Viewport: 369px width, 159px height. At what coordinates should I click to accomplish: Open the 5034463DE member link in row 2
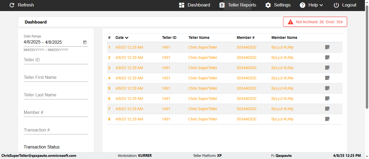click(x=247, y=57)
